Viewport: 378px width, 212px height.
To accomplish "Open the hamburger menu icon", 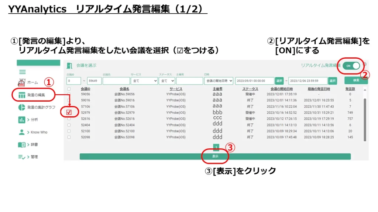I will (23, 72).
